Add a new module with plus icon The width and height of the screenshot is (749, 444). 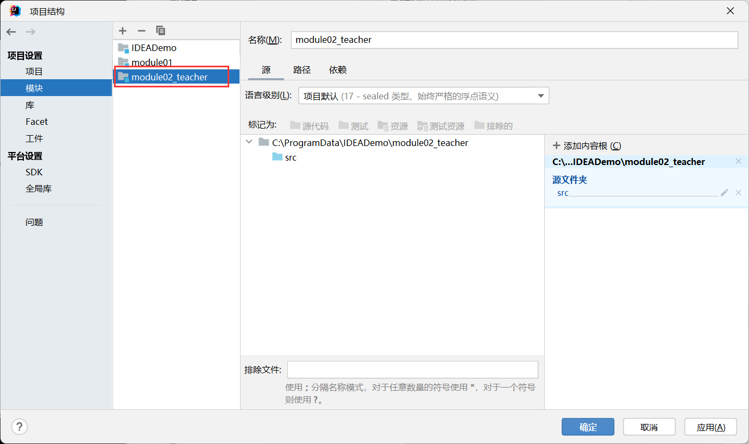(x=123, y=31)
